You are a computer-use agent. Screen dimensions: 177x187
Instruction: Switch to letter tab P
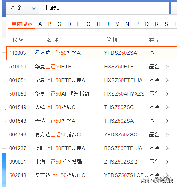pyautogui.click(x=137, y=24)
